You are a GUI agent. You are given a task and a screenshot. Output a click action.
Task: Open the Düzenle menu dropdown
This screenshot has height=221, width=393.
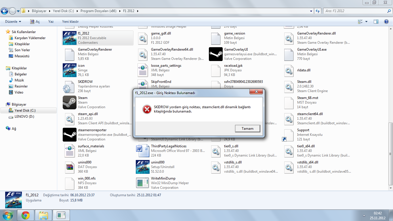click(13, 22)
